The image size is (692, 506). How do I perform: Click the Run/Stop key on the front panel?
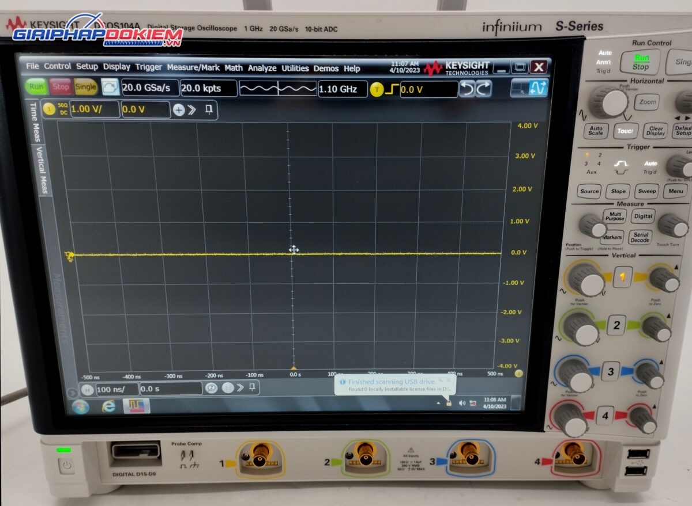(641, 62)
